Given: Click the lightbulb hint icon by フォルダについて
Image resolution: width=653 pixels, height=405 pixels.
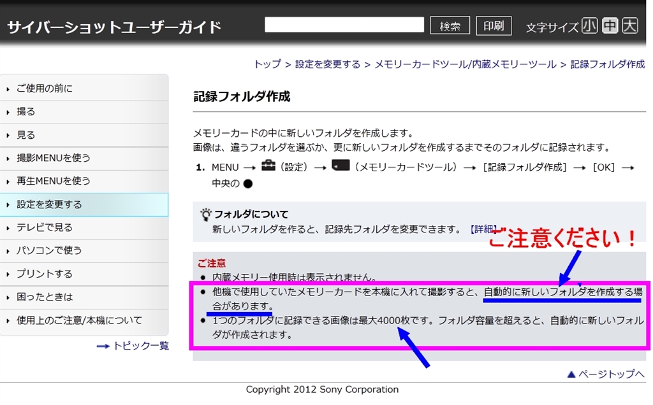Looking at the screenshot, I should [205, 215].
